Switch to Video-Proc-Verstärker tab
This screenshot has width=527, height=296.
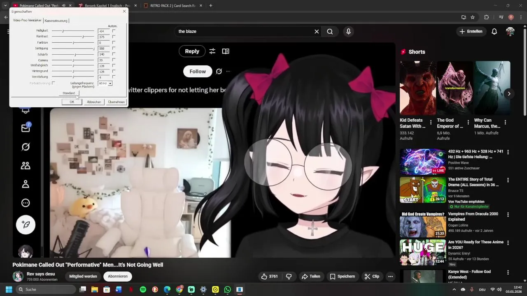point(27,20)
